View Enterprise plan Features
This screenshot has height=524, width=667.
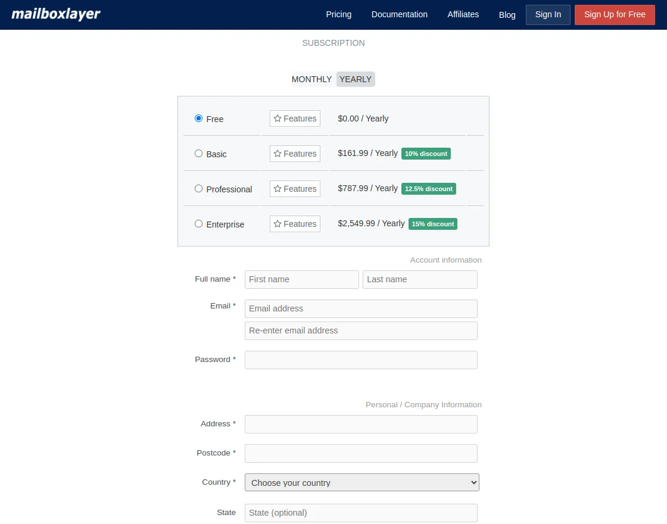click(294, 224)
